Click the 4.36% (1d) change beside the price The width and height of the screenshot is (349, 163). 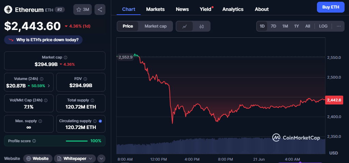(x=77, y=26)
